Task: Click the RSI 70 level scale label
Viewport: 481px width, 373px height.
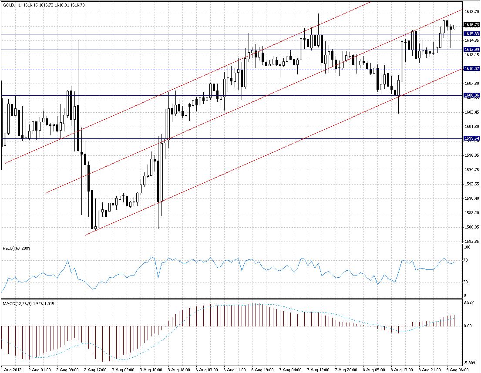Action: click(465, 260)
